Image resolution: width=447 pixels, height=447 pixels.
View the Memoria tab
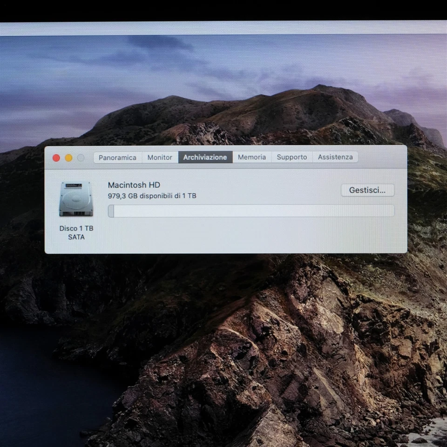pos(251,157)
